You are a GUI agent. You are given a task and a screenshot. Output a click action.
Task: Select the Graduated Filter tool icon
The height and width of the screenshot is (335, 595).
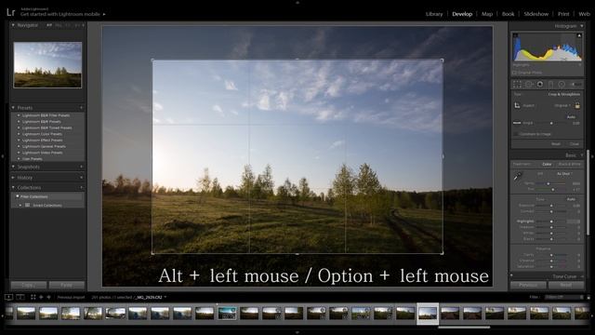pyautogui.click(x=550, y=84)
